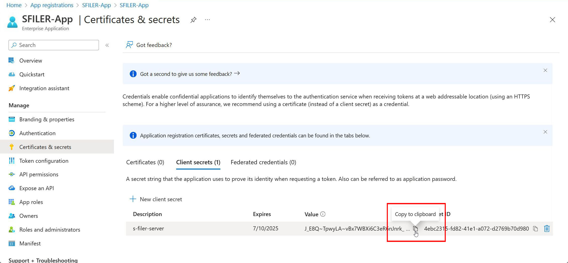The width and height of the screenshot is (568, 263).
Task: Copy the secret value to clipboard
Action: [x=415, y=229]
